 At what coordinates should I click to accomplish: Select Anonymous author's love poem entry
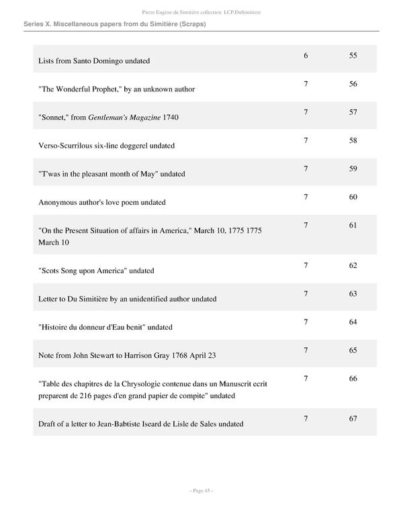pos(102,202)
